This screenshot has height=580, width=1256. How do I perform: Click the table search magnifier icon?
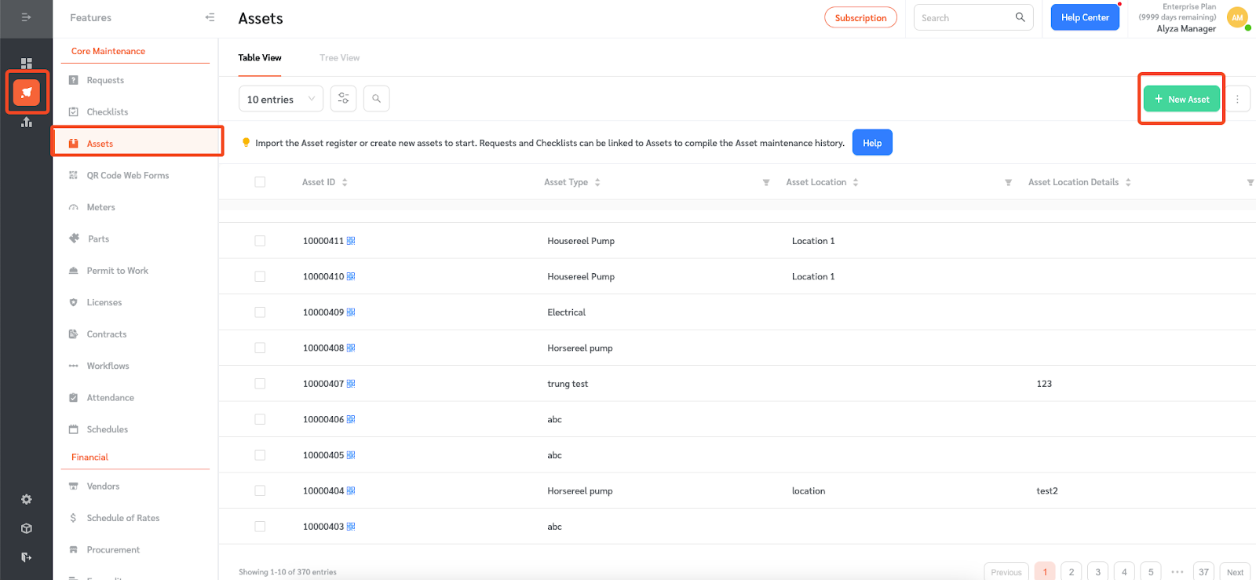[377, 99]
